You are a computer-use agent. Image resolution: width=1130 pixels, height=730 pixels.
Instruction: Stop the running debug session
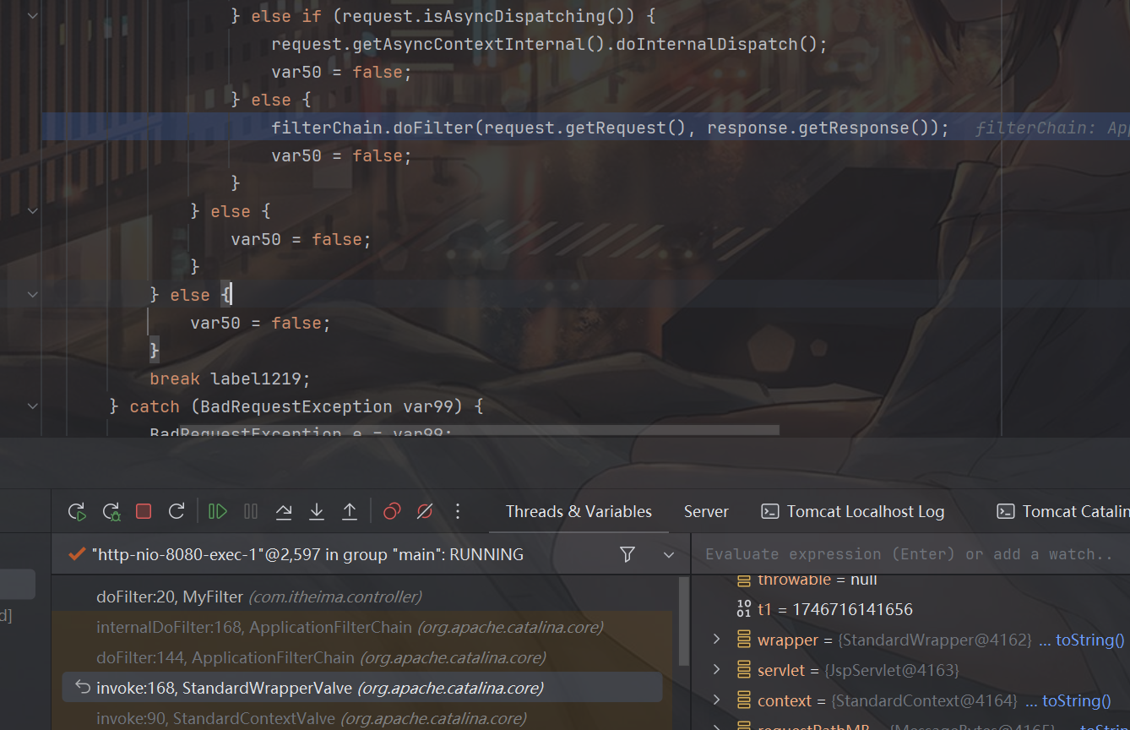(144, 511)
